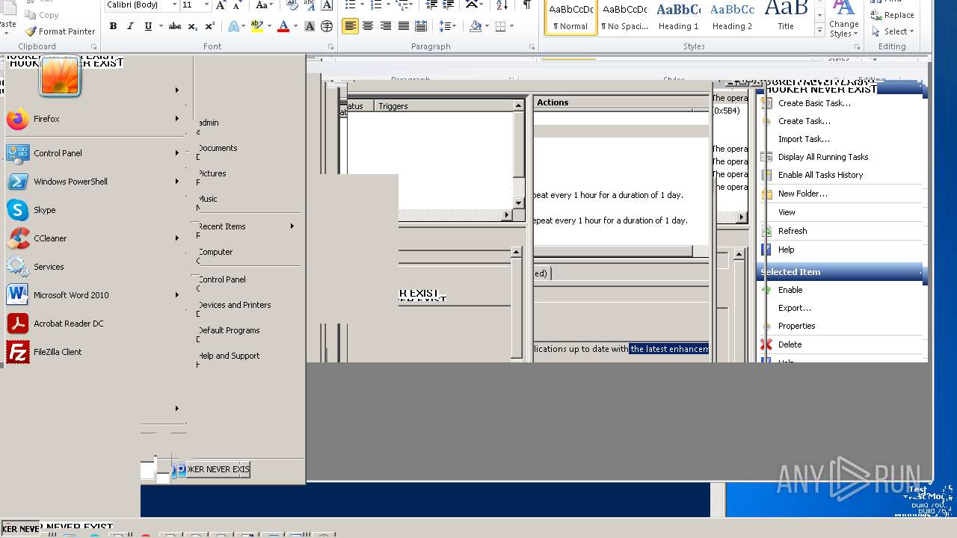
Task: Click Delete in Task Scheduler Selected Item
Action: pos(790,344)
